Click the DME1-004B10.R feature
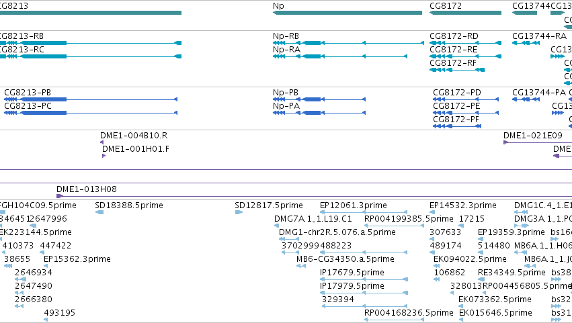The height and width of the screenshot is (323, 572). (101, 142)
